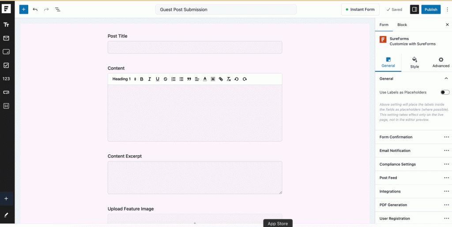This screenshot has width=452, height=227.
Task: Click undo arrow in Content editor toolbar
Action: (x=237, y=79)
